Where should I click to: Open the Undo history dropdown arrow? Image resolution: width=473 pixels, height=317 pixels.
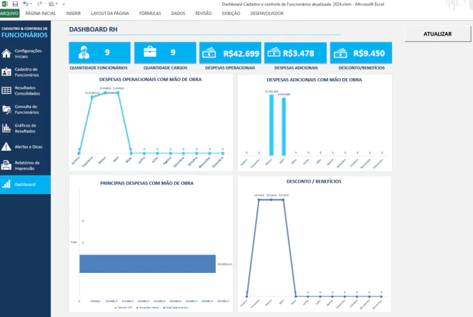coord(31,4)
